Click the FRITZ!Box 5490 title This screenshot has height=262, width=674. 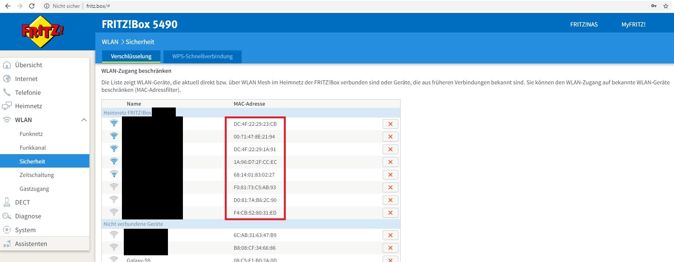(140, 24)
